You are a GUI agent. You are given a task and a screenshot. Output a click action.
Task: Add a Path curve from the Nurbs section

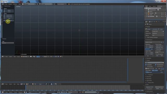pyautogui.click(x=9, y=18)
